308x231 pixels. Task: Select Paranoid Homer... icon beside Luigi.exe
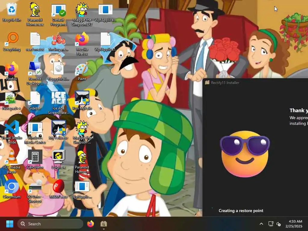pyautogui.click(x=82, y=162)
